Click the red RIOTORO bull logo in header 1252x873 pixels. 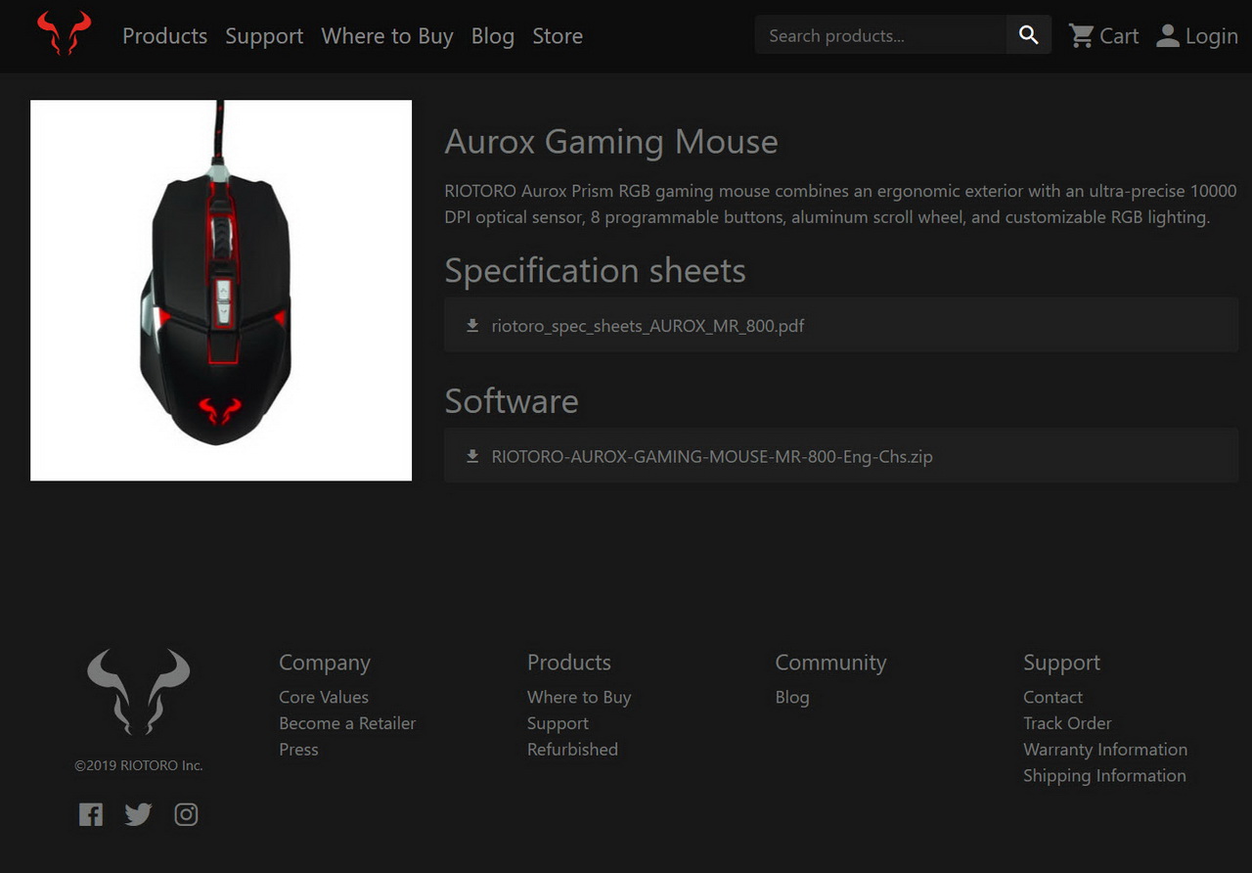pyautogui.click(x=64, y=33)
